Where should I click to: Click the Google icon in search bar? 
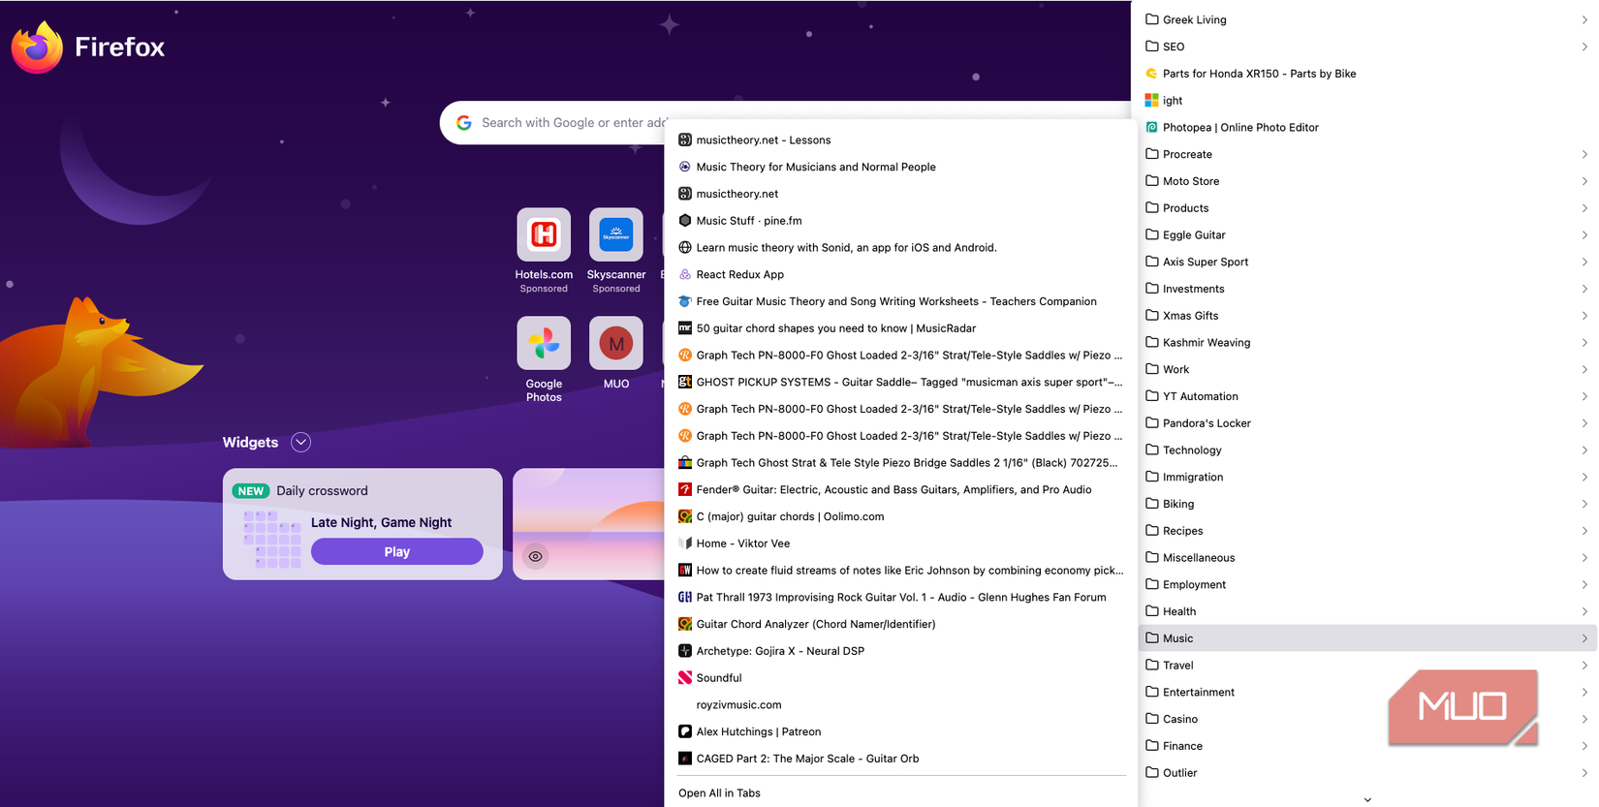(x=464, y=123)
